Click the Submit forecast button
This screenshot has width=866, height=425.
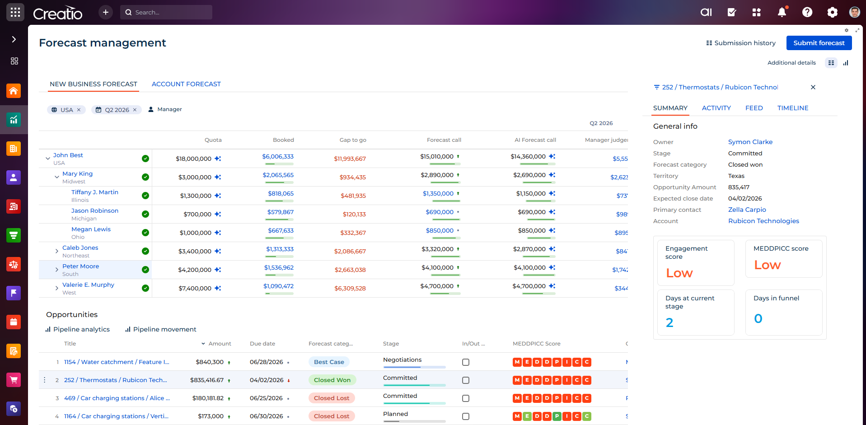[819, 43]
